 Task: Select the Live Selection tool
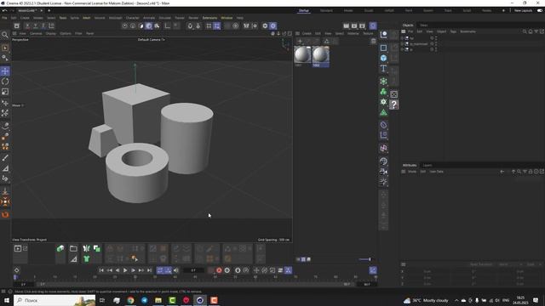[x=5, y=48]
